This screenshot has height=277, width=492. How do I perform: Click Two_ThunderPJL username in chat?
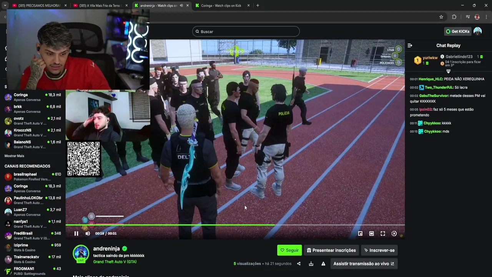click(x=439, y=87)
